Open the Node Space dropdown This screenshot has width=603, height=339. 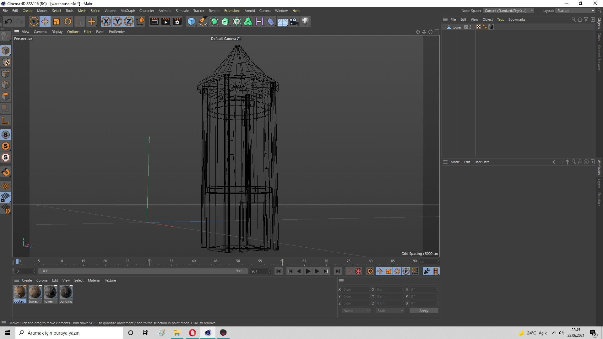508,11
